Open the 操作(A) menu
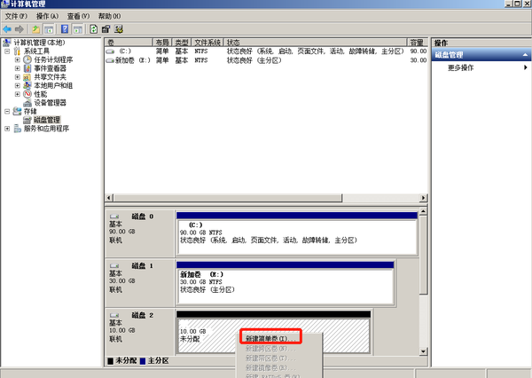Viewport: 532px width, 378px height. coord(47,16)
